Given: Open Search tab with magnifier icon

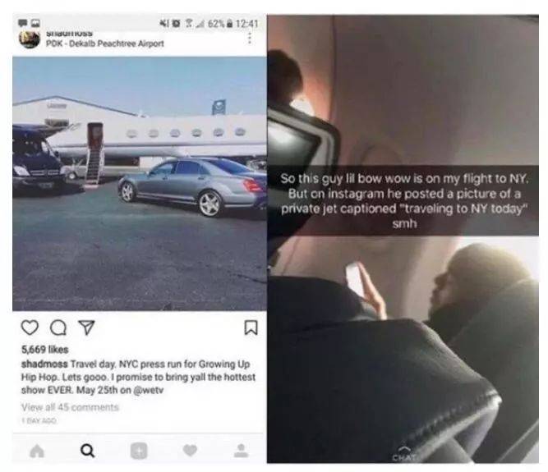Looking at the screenshot, I should 87,451.
